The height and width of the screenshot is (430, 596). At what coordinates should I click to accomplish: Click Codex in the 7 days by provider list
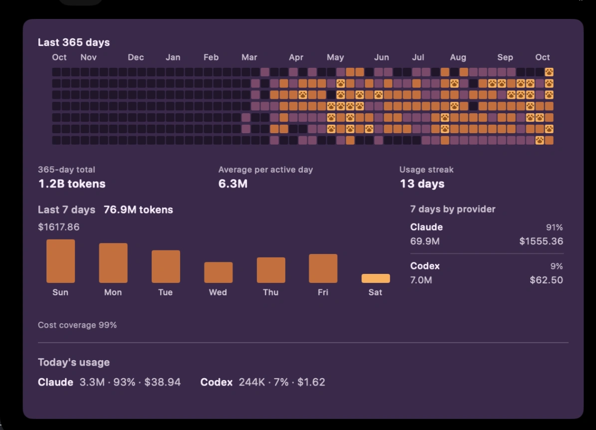coord(425,266)
